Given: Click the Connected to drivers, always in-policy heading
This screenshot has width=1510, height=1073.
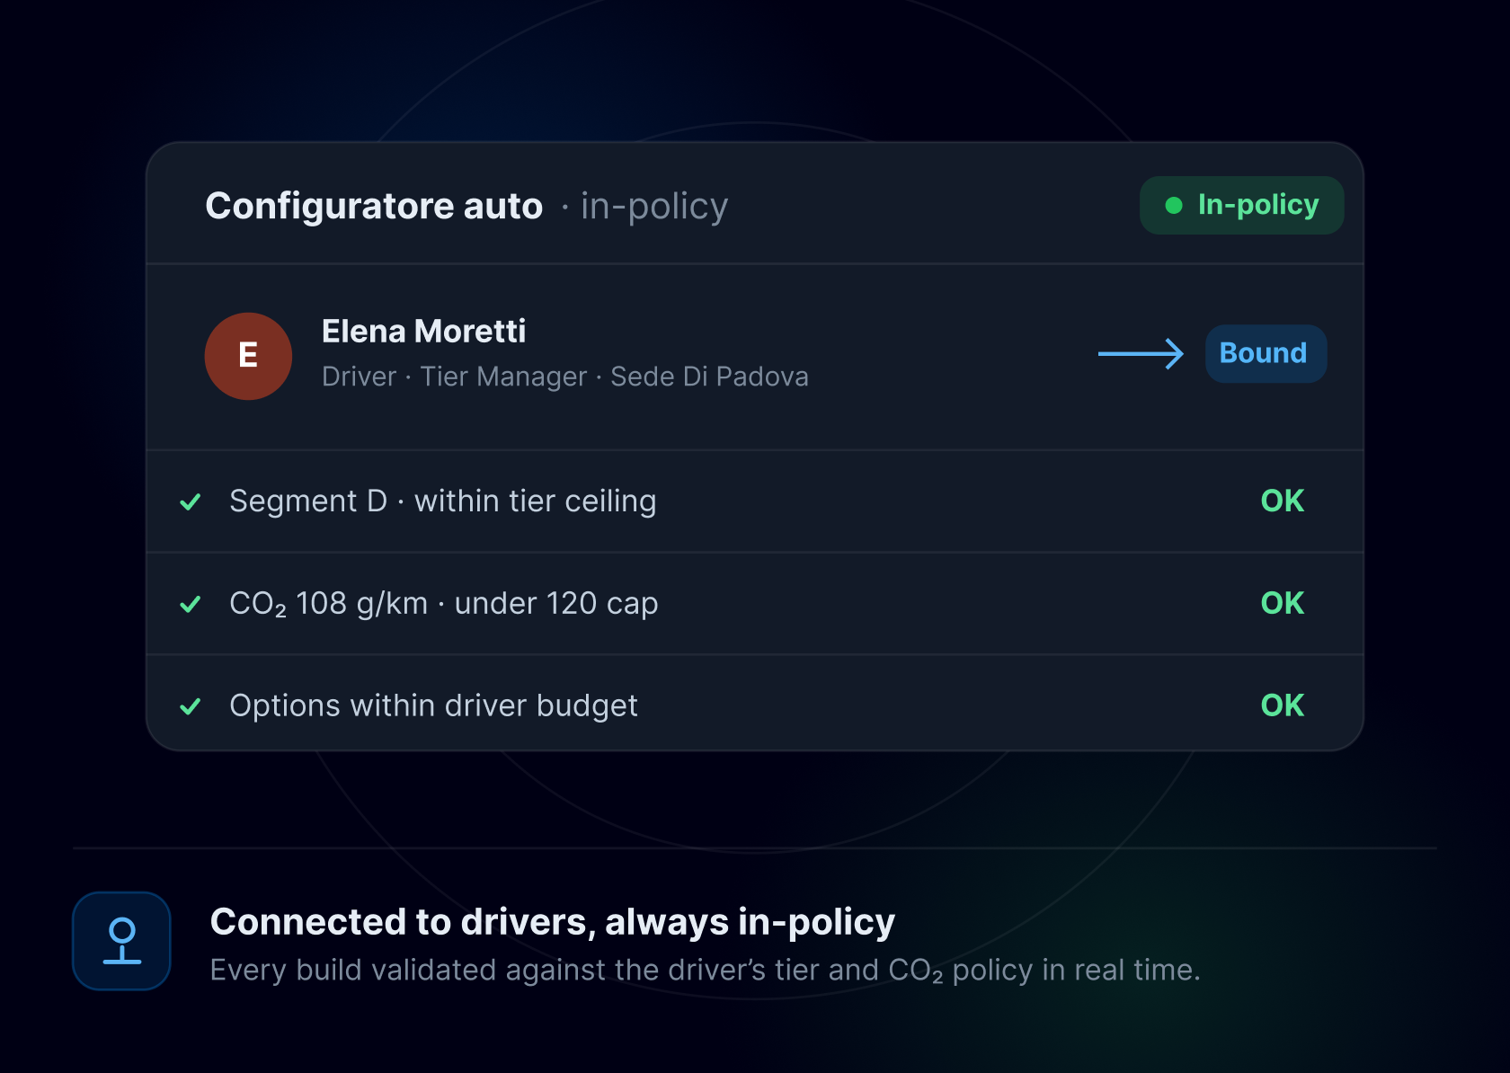Looking at the screenshot, I should (x=553, y=922).
